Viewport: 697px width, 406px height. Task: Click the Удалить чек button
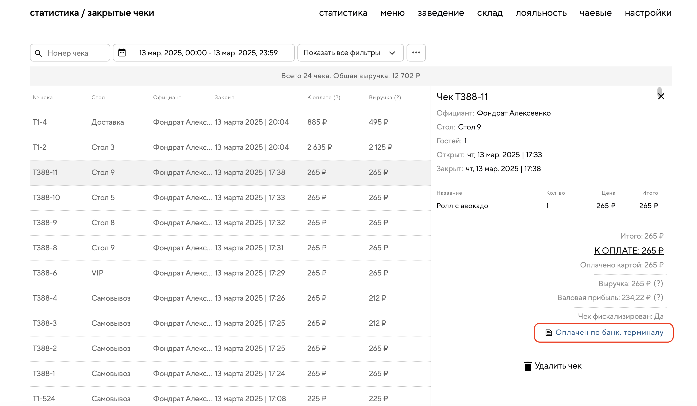tap(558, 366)
